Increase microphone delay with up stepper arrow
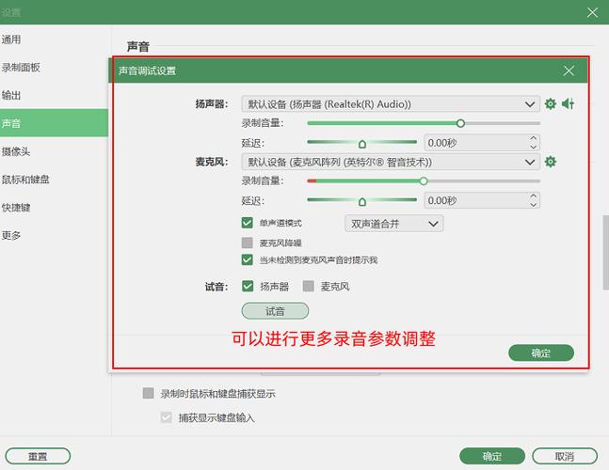Screen dimensions: 609x470 [534, 196]
